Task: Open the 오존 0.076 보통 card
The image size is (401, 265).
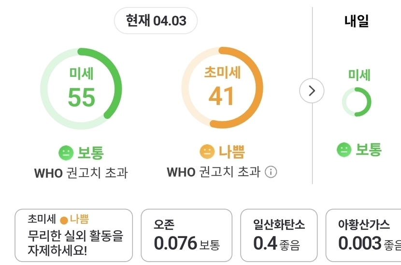Action: click(186, 235)
